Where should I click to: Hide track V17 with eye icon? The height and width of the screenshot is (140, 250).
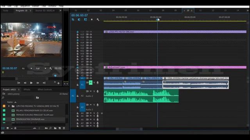(91, 35)
